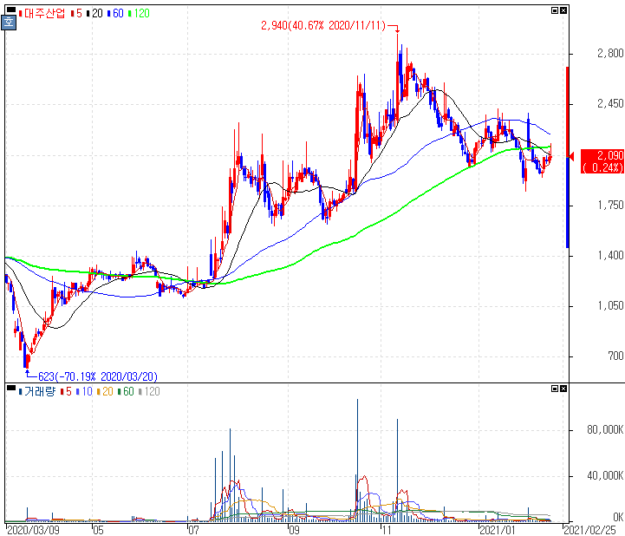The width and height of the screenshot is (625, 536).
Task: Click the 07 month label on time axis
Action: (x=193, y=530)
